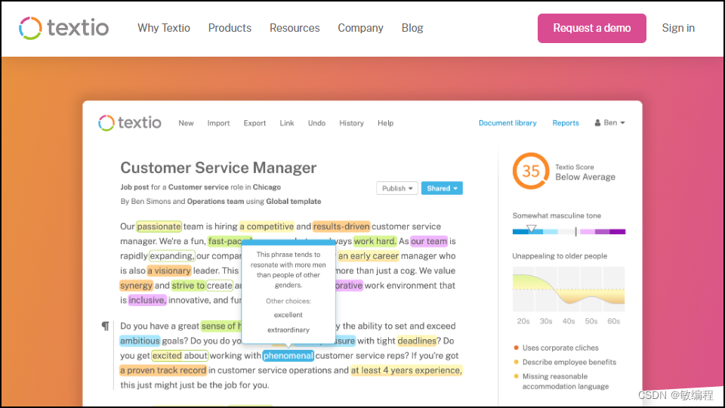The height and width of the screenshot is (408, 725).
Task: Open the Reports link
Action: 566,123
